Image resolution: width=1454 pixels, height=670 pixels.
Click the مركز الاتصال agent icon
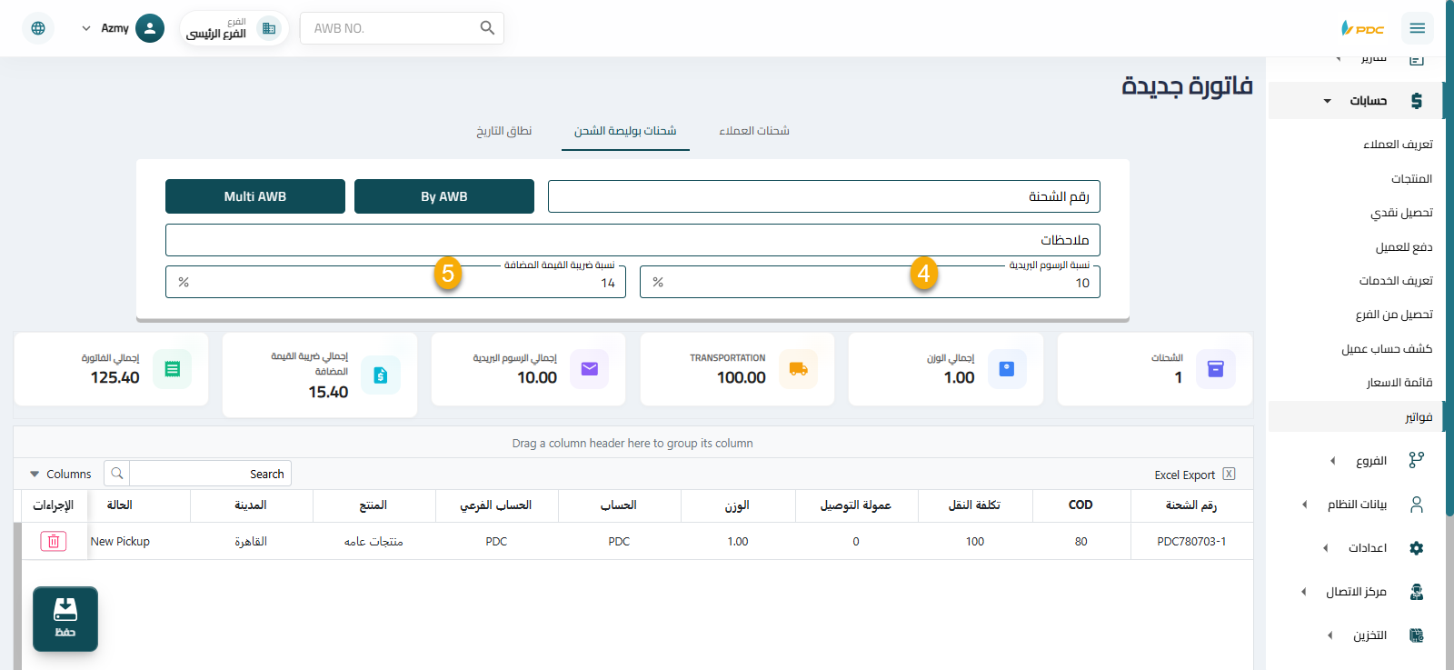1416,592
